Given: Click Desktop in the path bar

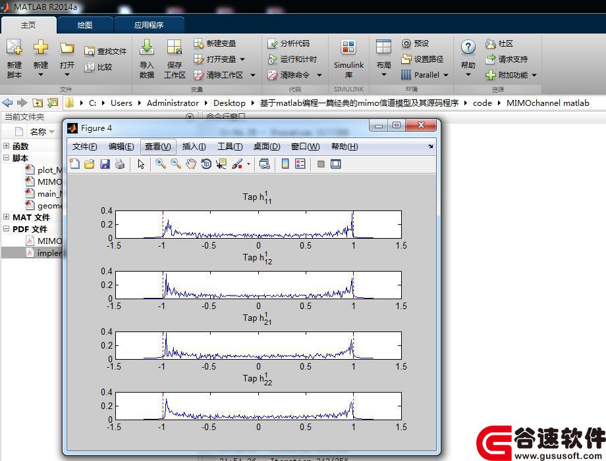Looking at the screenshot, I should click(x=229, y=103).
